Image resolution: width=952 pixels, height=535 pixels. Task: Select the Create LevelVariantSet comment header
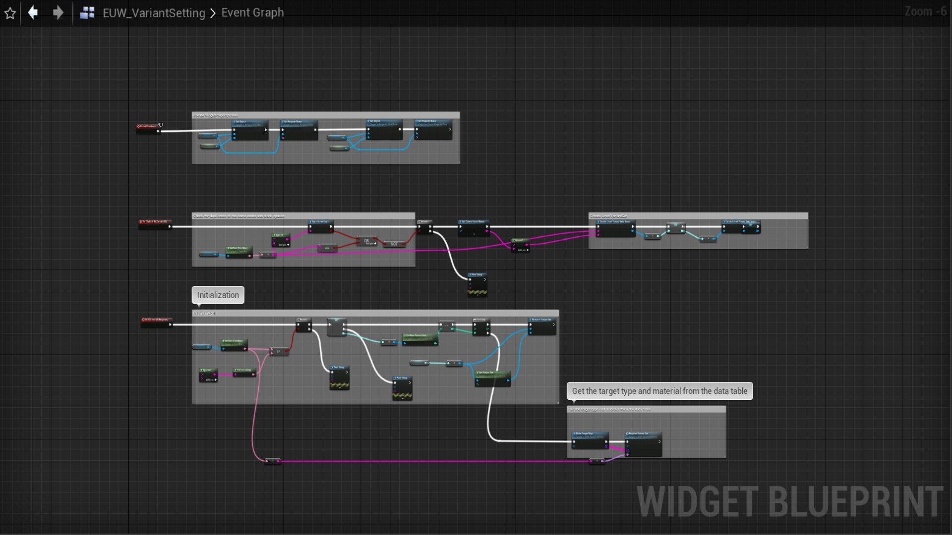click(x=698, y=216)
